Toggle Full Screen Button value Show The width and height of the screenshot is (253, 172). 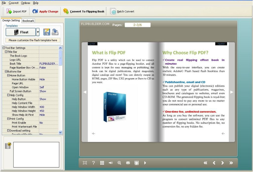pos(49,91)
